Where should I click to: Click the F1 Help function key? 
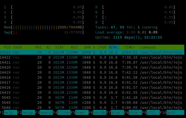pyautogui.click(x=8, y=112)
